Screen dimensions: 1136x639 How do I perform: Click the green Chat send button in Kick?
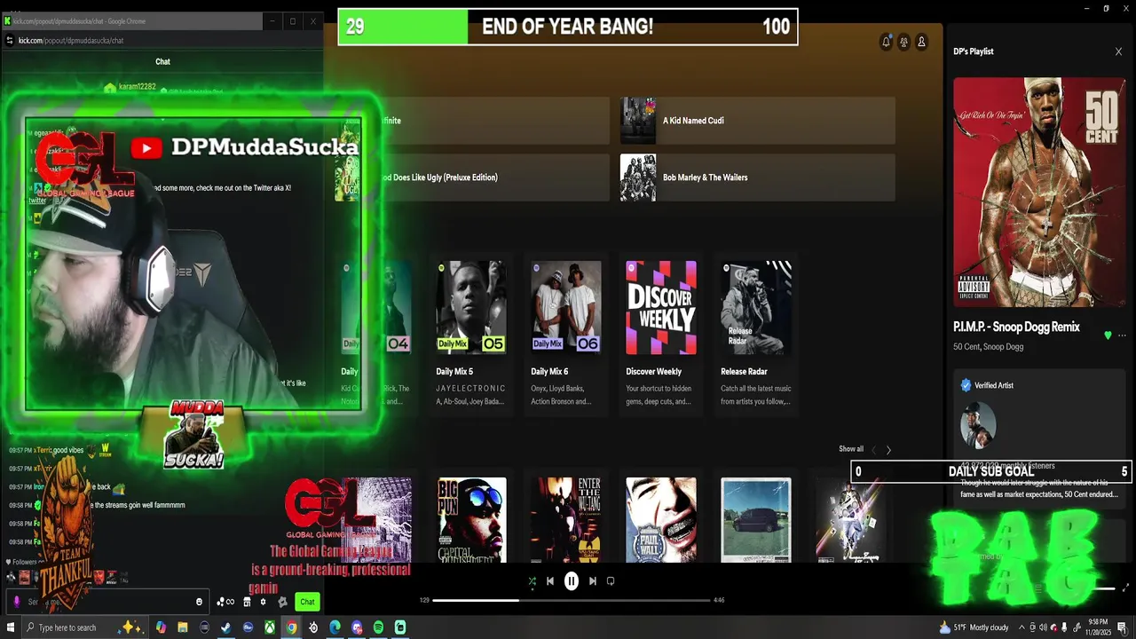(307, 602)
